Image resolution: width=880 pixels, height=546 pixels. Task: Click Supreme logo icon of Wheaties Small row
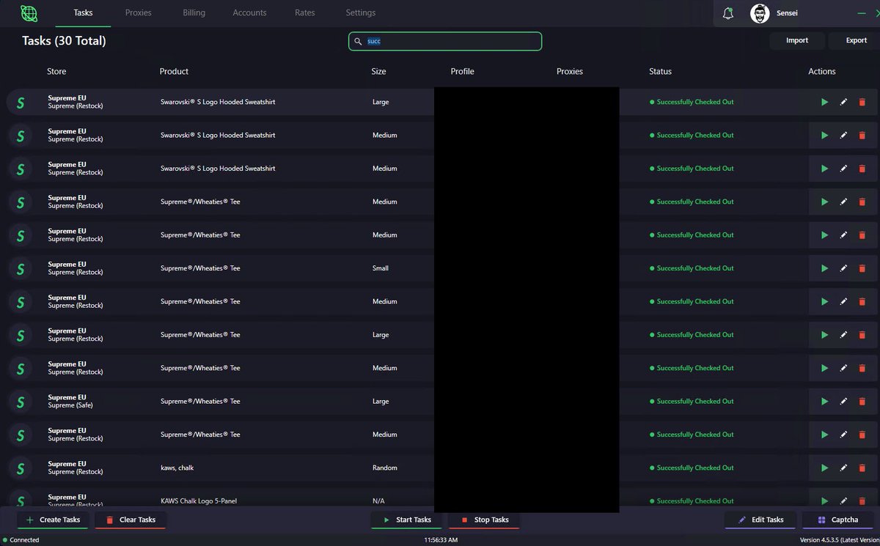[x=21, y=268]
